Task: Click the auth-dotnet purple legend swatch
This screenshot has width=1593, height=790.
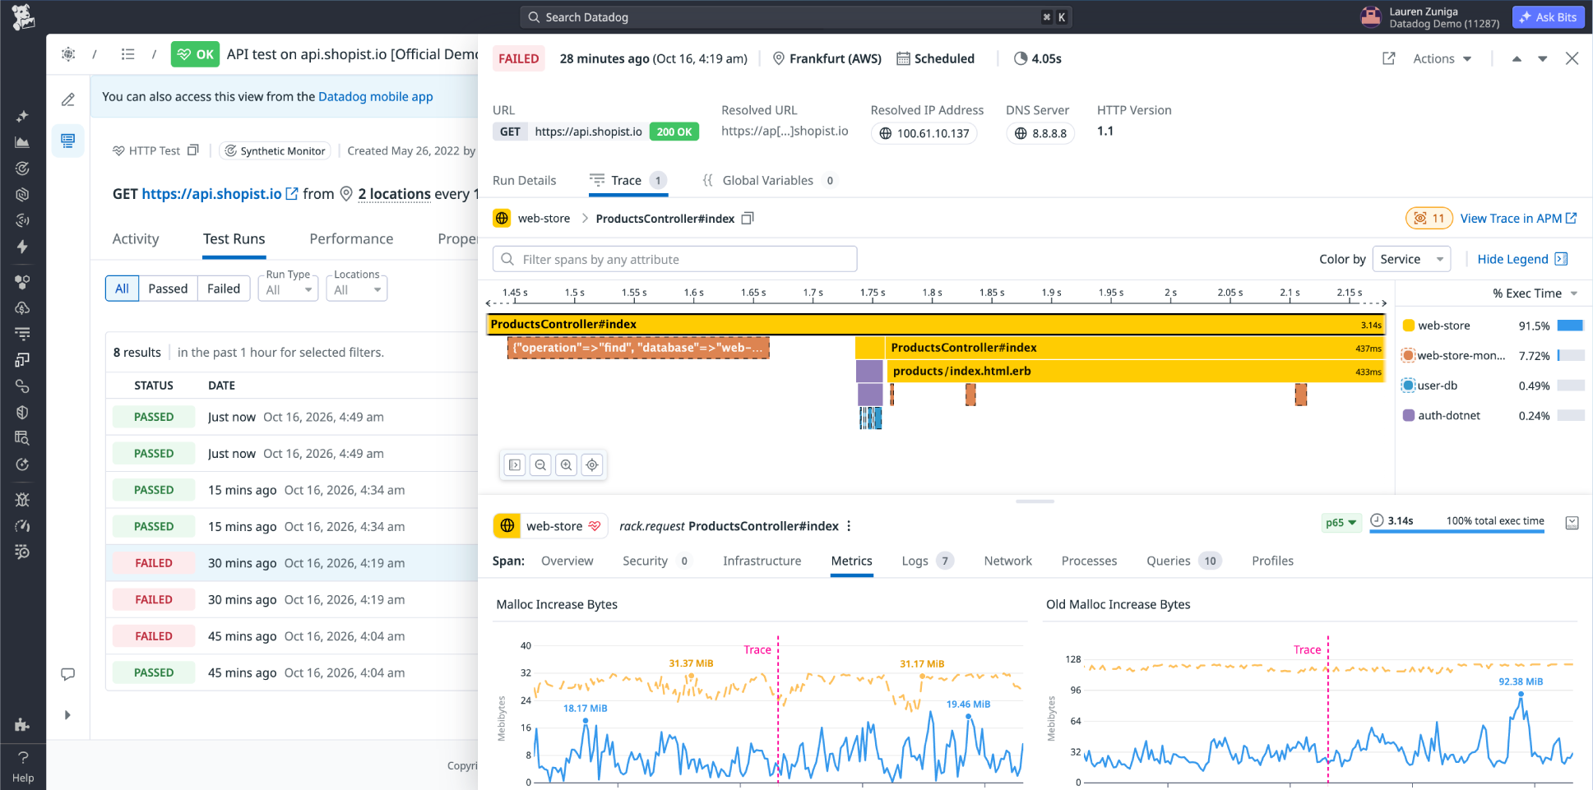Action: (x=1408, y=415)
